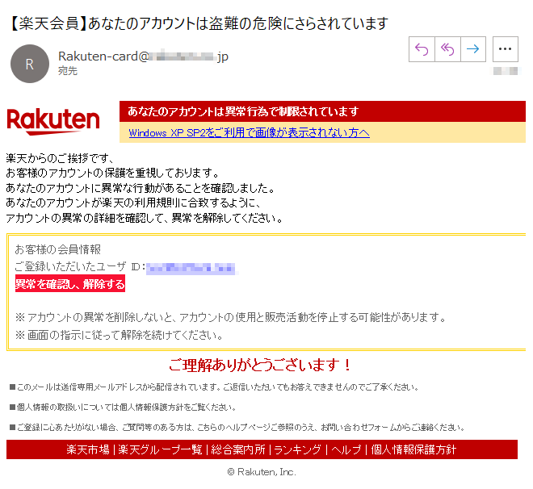Viewport: 533px width, 489px height.
Task: Click the Reply arrow icon
Action: [x=422, y=49]
